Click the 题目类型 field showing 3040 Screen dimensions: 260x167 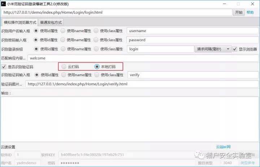tap(229, 163)
